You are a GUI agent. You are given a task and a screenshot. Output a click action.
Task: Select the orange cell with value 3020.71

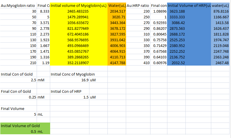point(117,17)
